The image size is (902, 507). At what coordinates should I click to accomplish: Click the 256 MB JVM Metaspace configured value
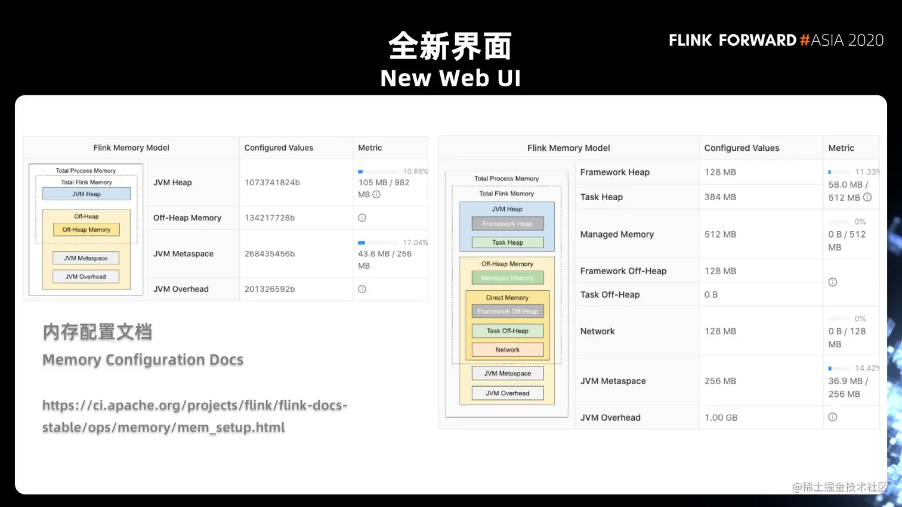click(720, 381)
